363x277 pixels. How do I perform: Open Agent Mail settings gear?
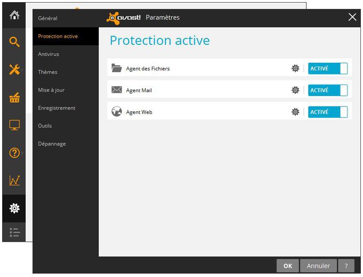[x=295, y=90]
